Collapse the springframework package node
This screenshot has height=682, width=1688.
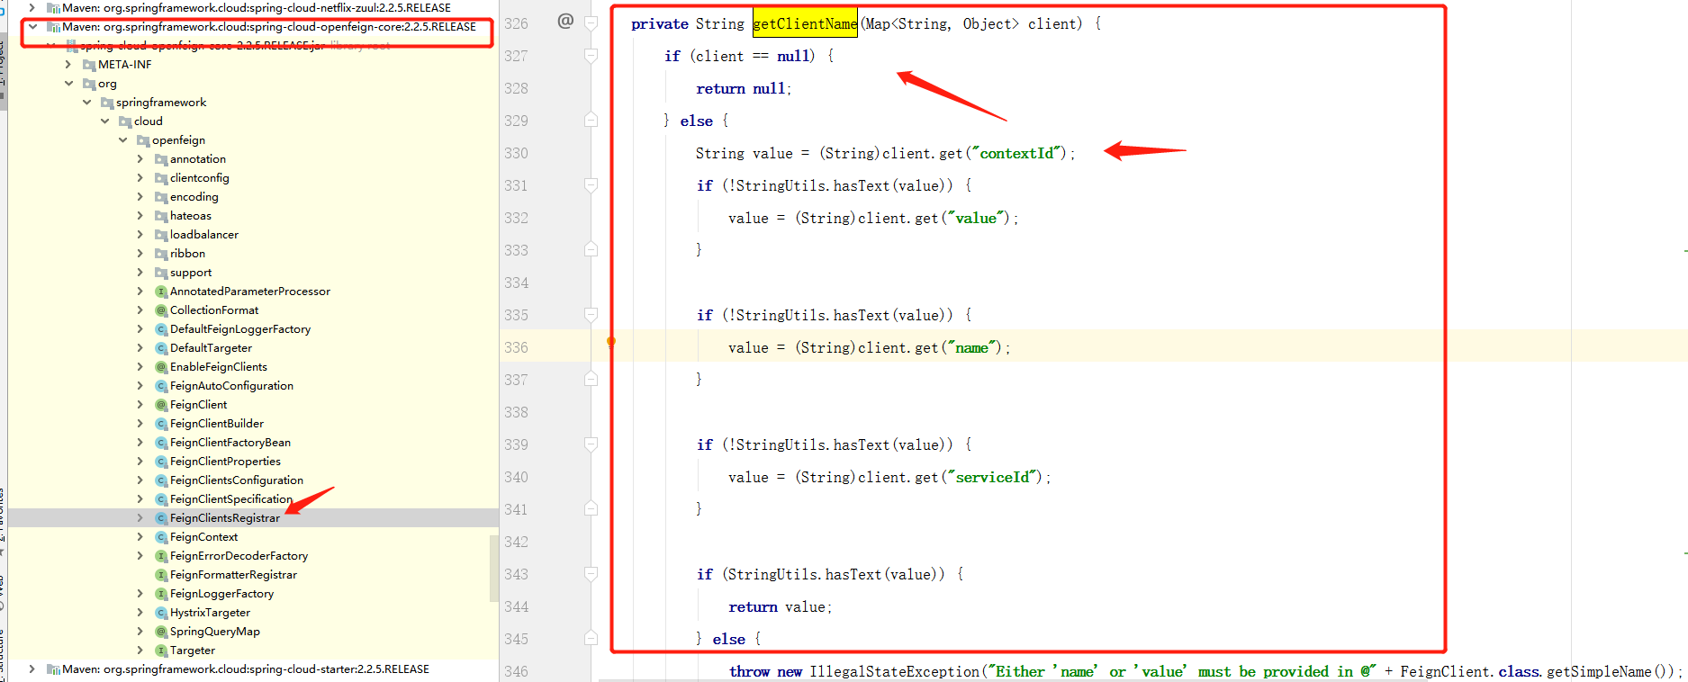coord(86,103)
